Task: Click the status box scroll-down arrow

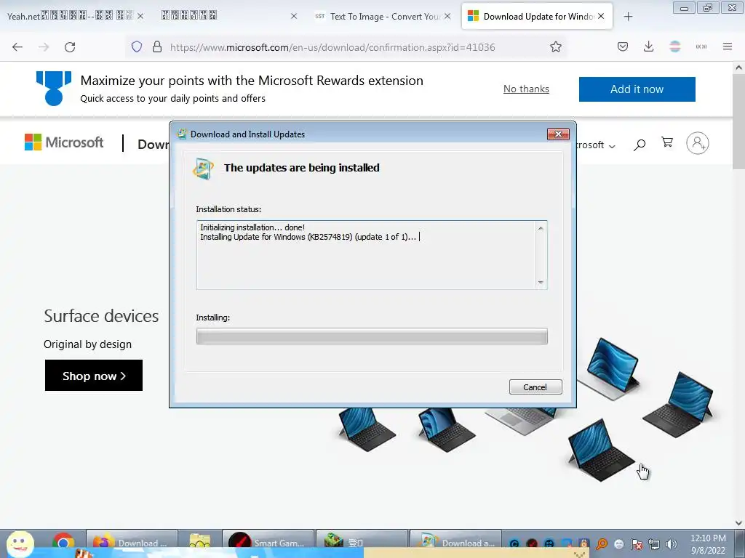Action: (x=541, y=283)
